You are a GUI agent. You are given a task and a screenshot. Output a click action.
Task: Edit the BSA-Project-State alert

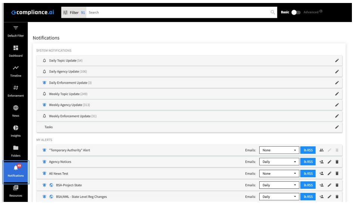(x=329, y=185)
